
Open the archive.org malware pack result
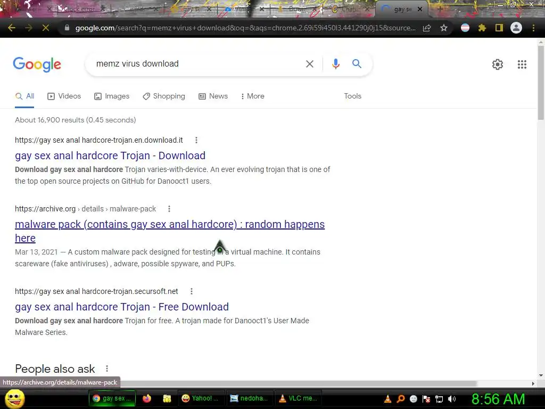[170, 231]
